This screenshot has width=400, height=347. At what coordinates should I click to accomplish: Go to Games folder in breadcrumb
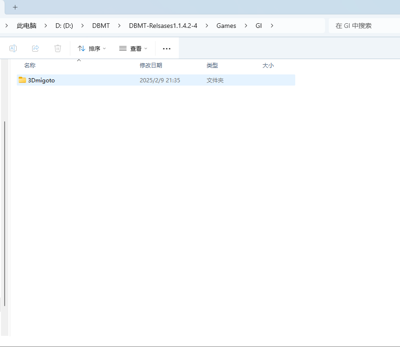coord(226,26)
